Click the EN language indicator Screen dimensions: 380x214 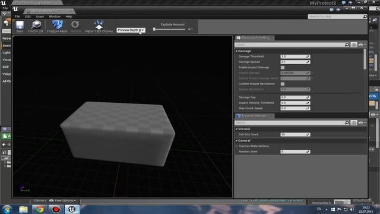(x=319, y=209)
